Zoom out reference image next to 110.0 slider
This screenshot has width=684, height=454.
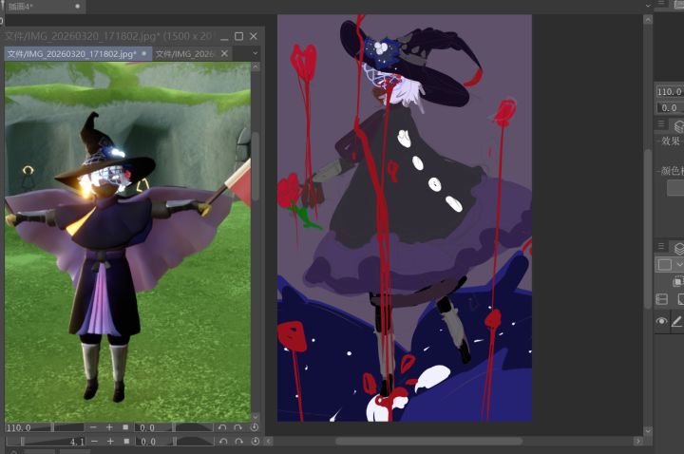click(93, 427)
